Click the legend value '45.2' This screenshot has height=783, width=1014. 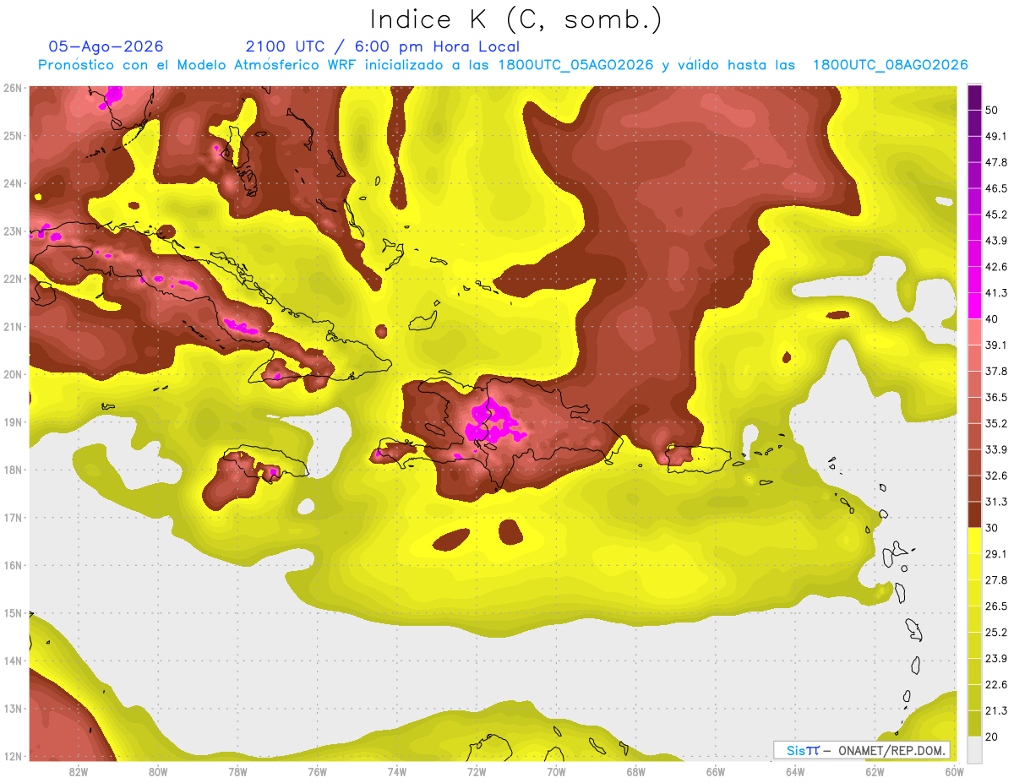(x=997, y=215)
